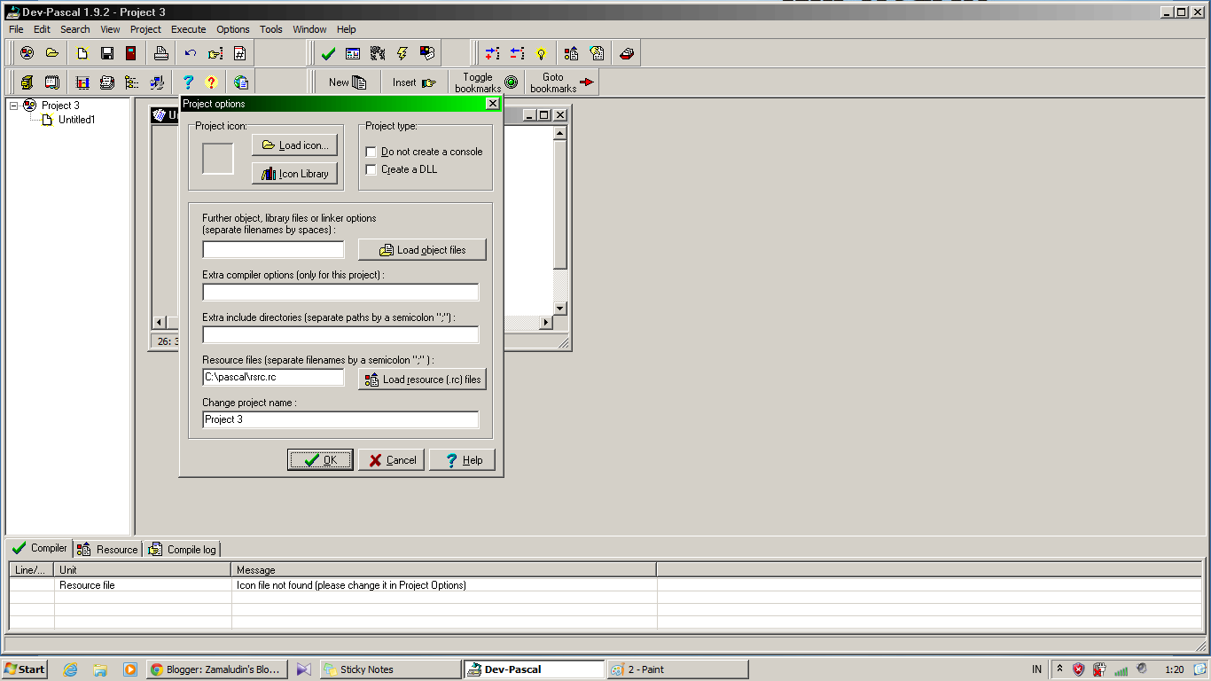1211x681 pixels.
Task: Focus the linker options input field
Action: (273, 250)
